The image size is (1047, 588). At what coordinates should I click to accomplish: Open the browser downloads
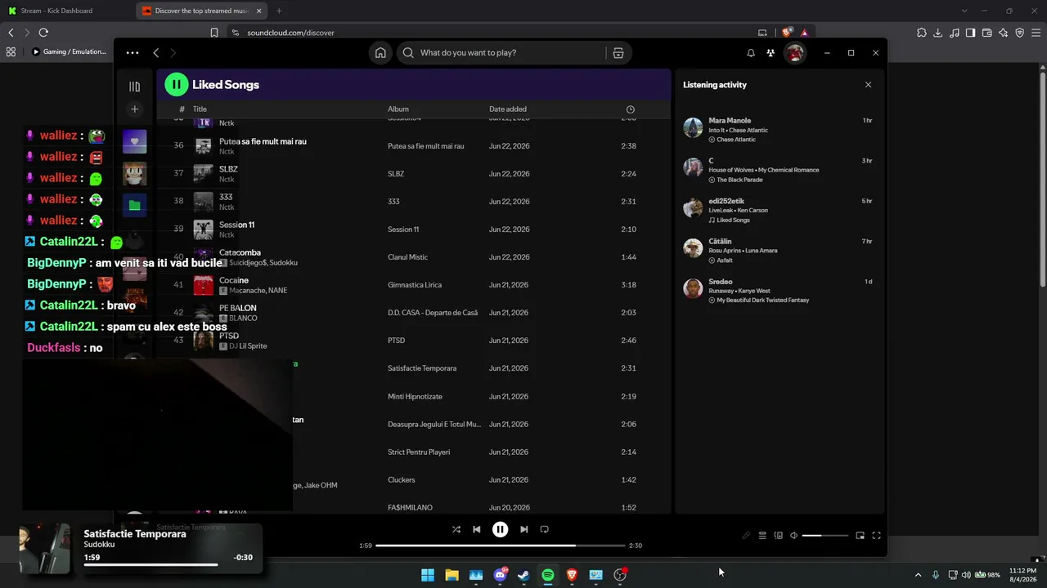[x=938, y=33]
